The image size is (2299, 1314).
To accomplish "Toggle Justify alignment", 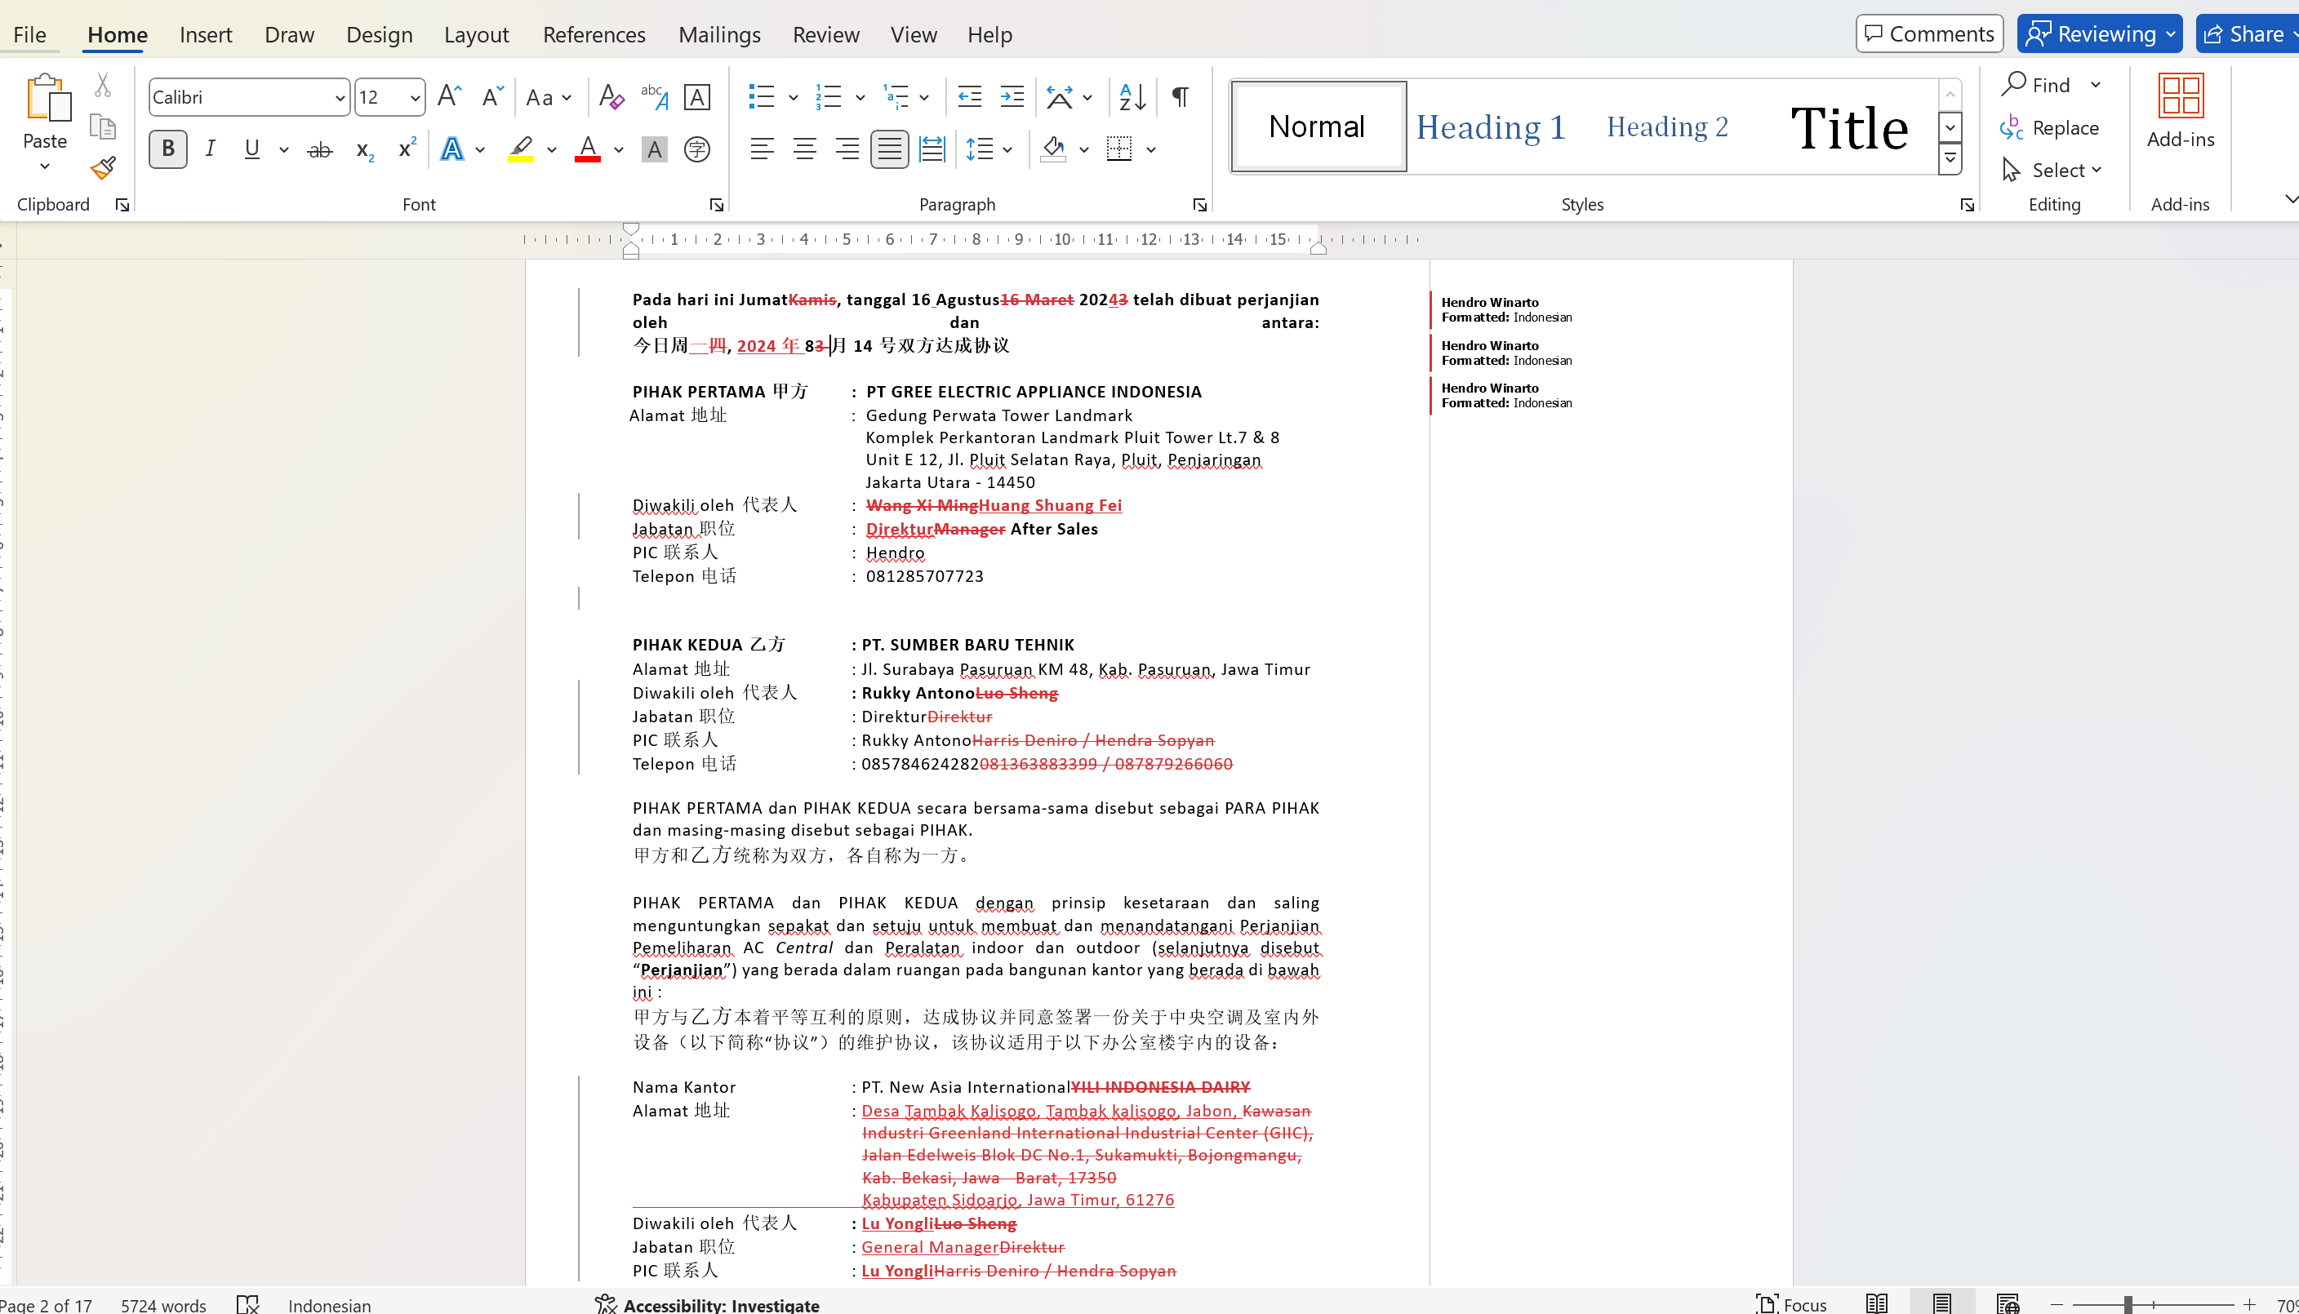I will pos(889,149).
